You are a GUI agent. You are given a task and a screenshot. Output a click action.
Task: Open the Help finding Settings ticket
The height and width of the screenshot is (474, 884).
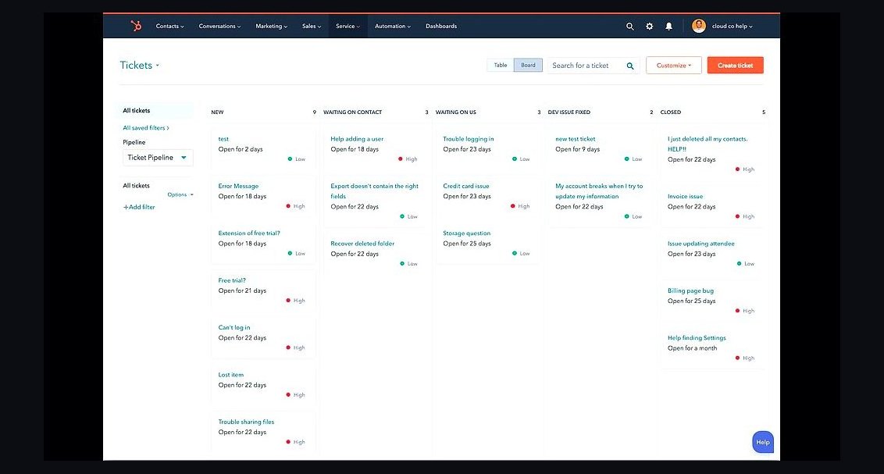tap(697, 338)
